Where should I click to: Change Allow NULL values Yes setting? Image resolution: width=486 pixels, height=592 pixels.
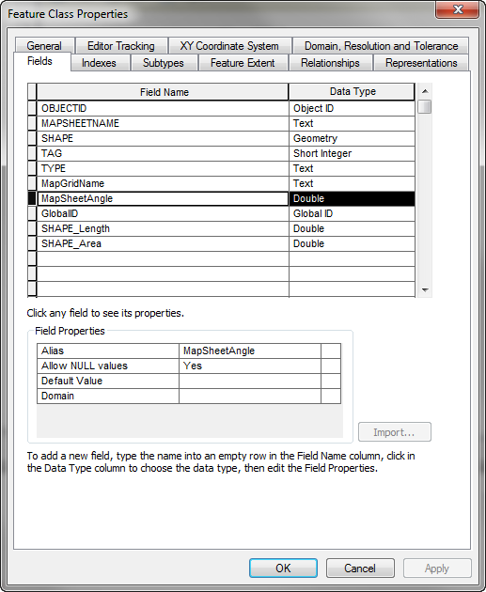[x=250, y=366]
